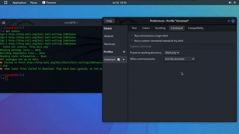Click the Global heading in sidebar
This screenshot has width=239, height=134.
tap(108, 28)
